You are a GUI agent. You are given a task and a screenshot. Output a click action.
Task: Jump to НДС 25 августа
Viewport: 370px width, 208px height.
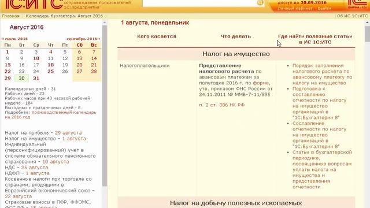35,168
